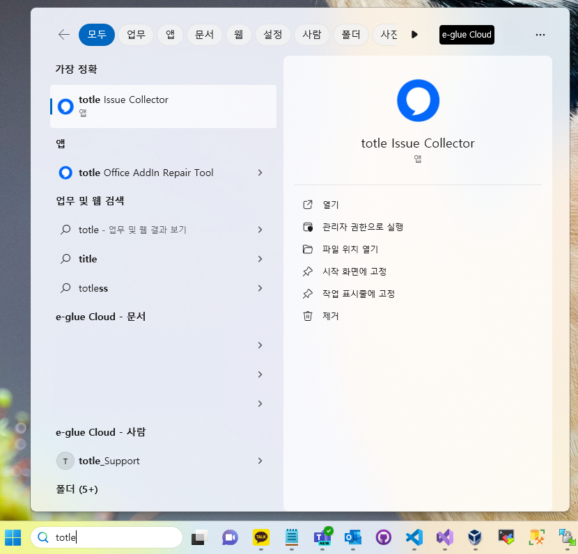Click the e-glue Cloud - 사람 section header
This screenshot has width=578, height=554.
tap(101, 432)
